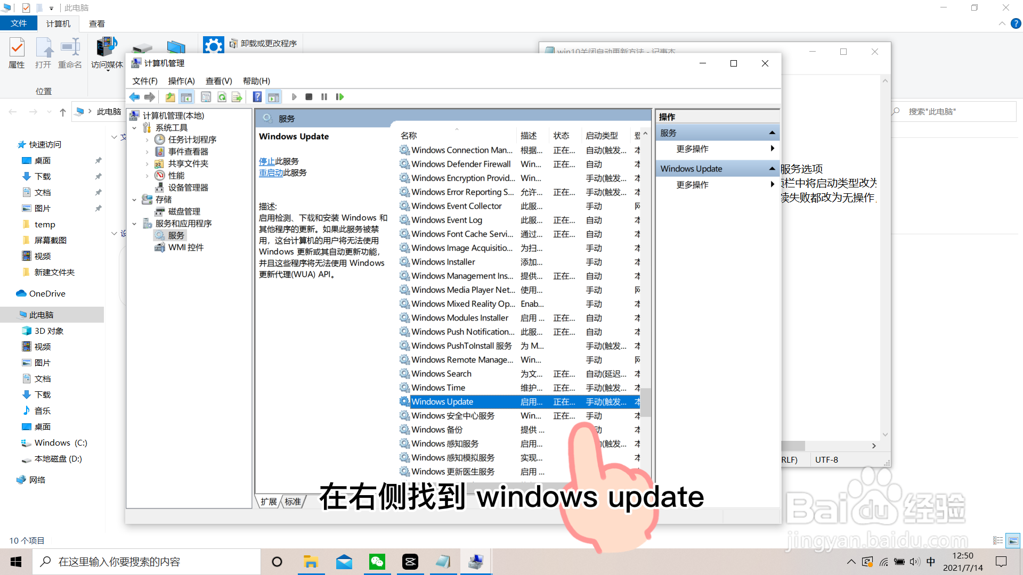This screenshot has height=575, width=1023.
Task: Open help using the blue question mark icon
Action: 257,96
